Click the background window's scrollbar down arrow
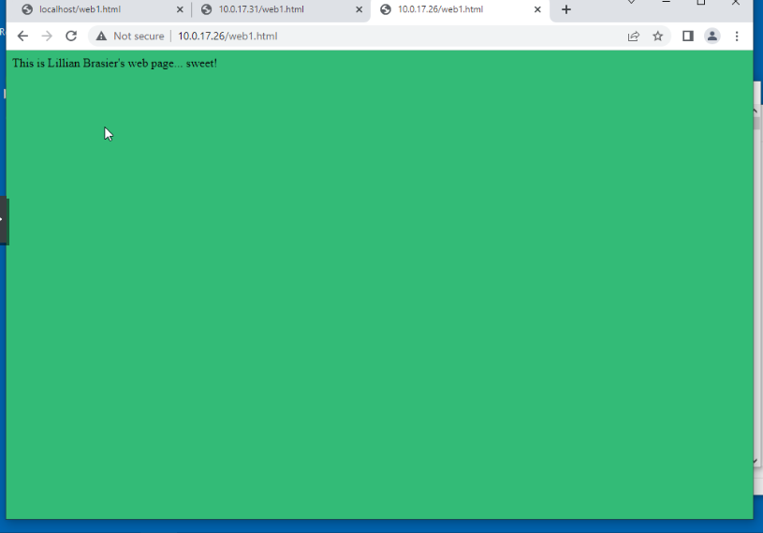Viewport: 763px width, 533px height. click(756, 461)
